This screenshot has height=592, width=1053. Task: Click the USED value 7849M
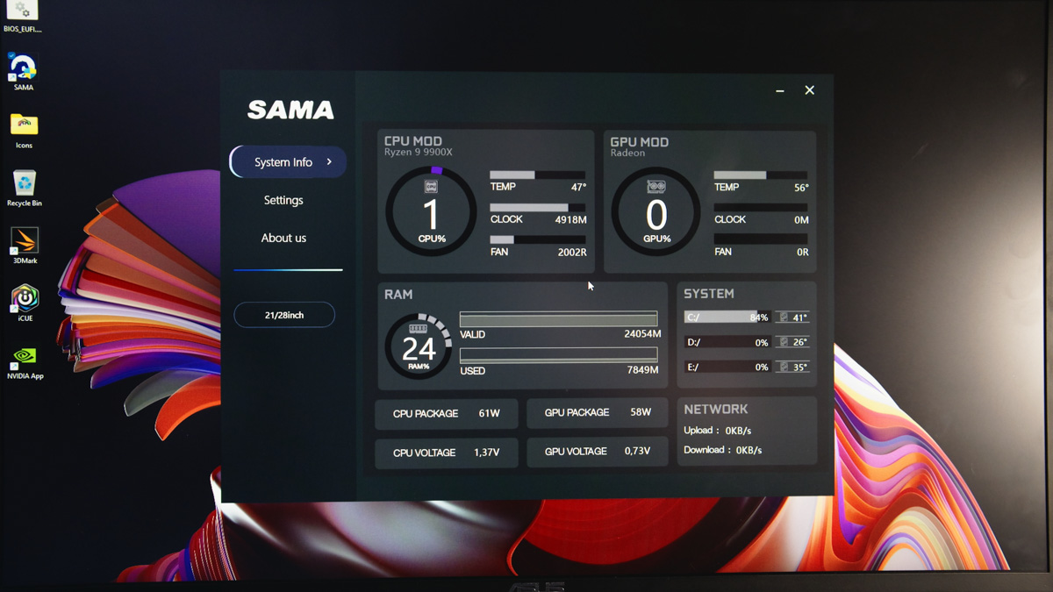(x=643, y=371)
